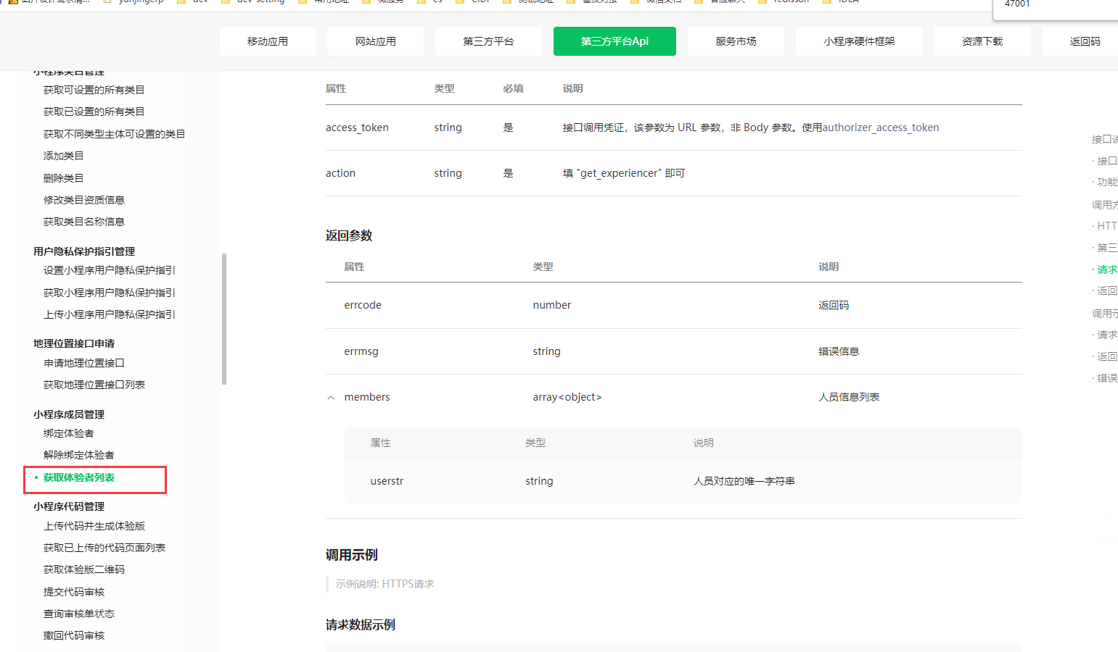
Task: Go to the 服务市场 tab
Action: [x=736, y=41]
